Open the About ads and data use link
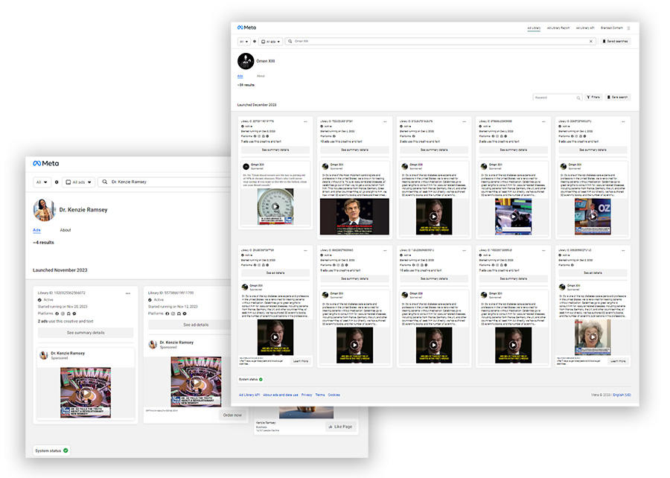 281,395
